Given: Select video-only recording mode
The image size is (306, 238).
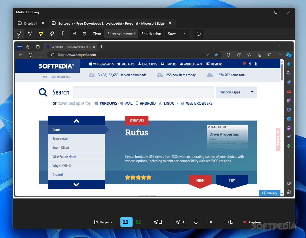Looking at the screenshot, I should click(x=209, y=222).
